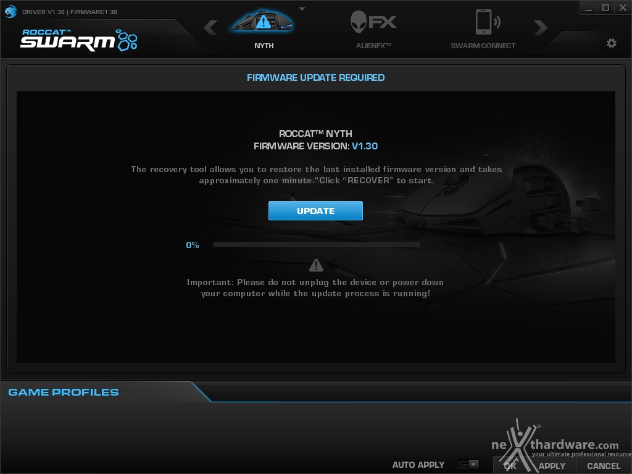Minimize the Swarm window
Screen dimensions: 632x474
pos(588,8)
